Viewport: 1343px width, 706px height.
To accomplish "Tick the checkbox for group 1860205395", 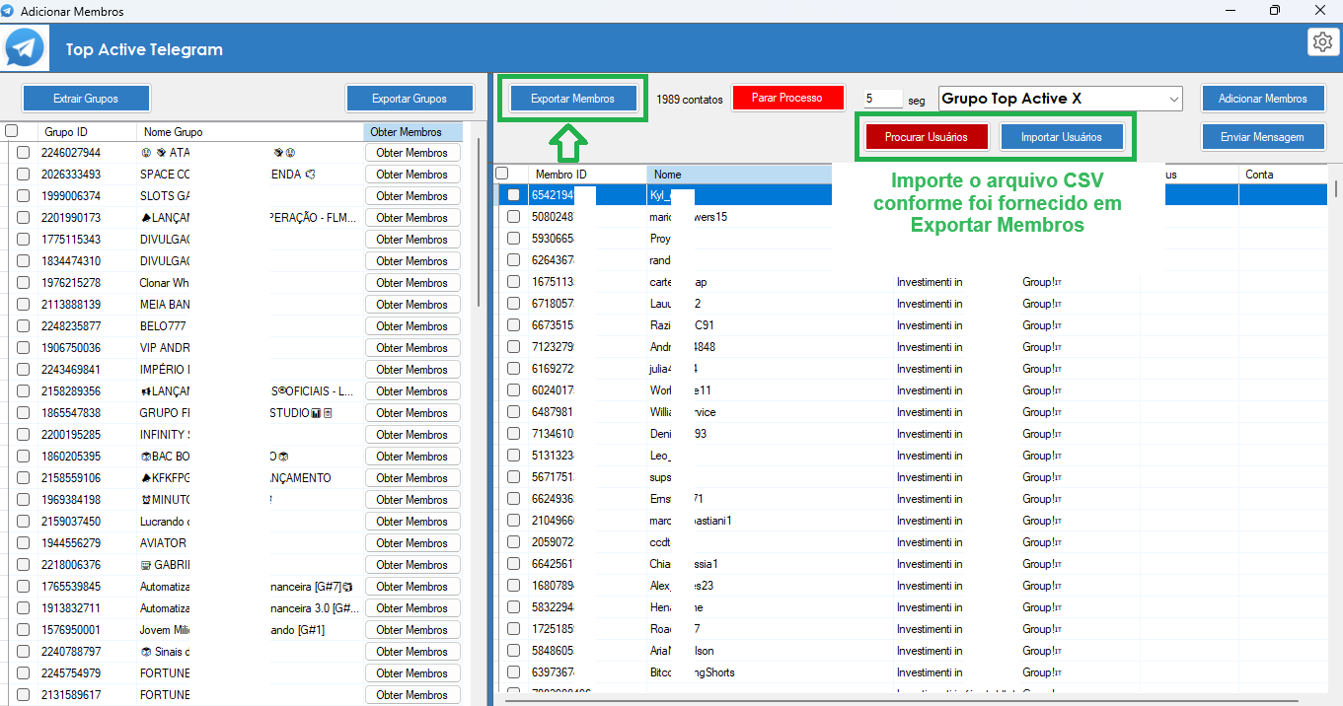I will [23, 457].
